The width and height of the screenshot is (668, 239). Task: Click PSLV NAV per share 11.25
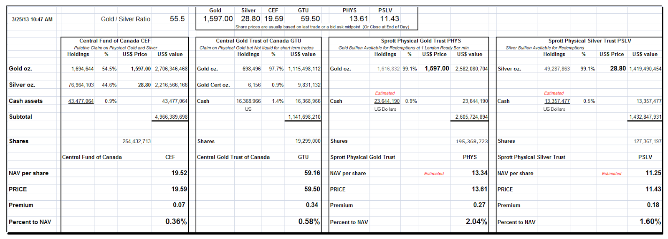point(653,173)
